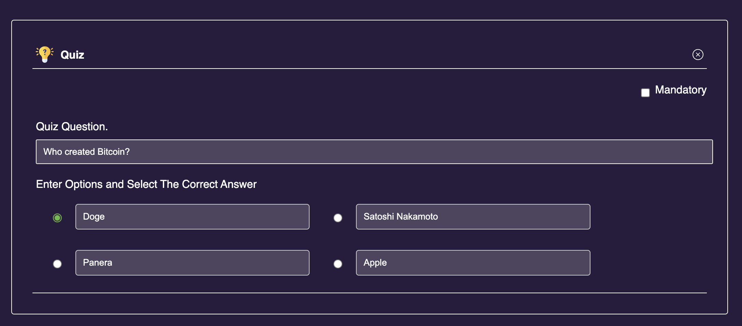Click the divider line below Quiz header

(x=369, y=69)
